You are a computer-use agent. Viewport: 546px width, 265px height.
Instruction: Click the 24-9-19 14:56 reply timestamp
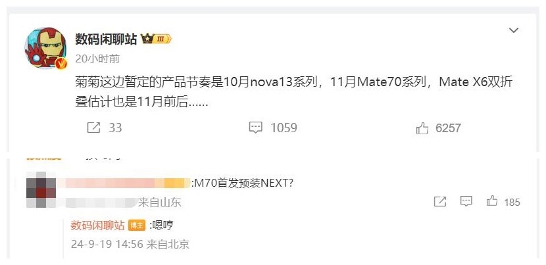point(107,244)
